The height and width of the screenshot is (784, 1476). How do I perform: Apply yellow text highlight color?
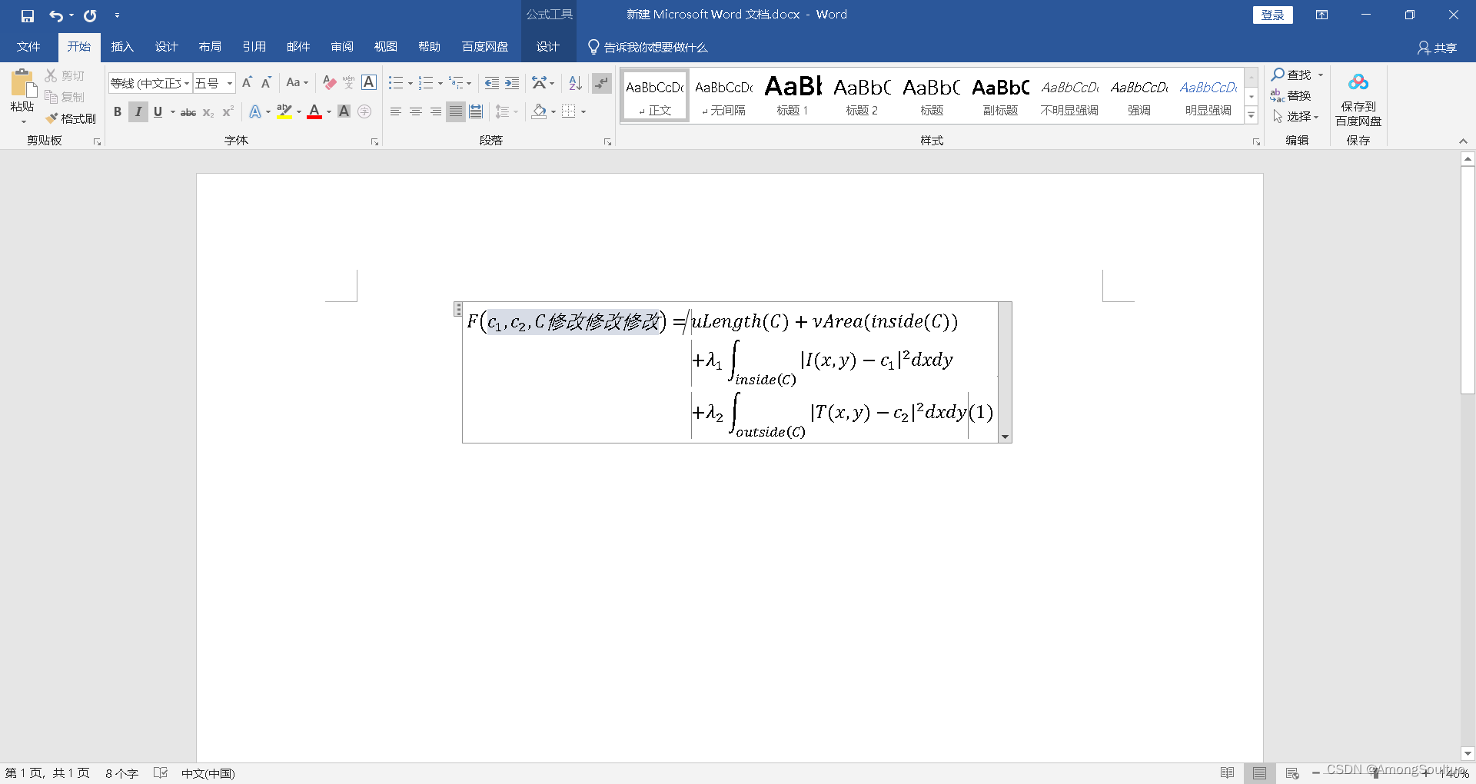coord(284,111)
